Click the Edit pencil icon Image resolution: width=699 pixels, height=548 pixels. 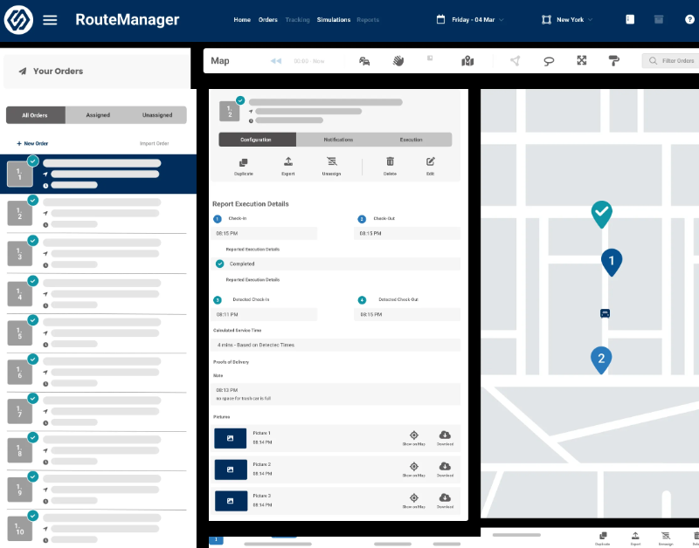click(430, 162)
